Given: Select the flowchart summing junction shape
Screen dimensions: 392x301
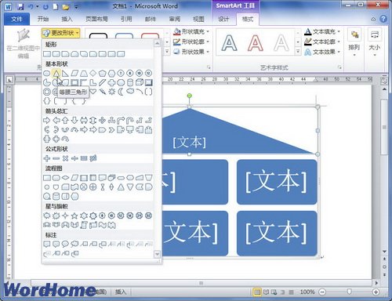Looking at the screenshot, I should (84, 187).
